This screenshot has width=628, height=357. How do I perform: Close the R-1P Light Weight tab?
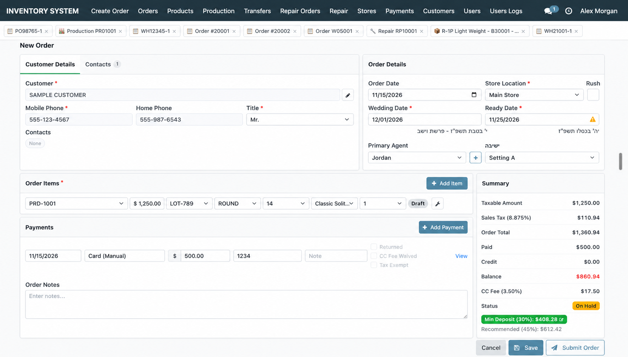click(x=523, y=31)
